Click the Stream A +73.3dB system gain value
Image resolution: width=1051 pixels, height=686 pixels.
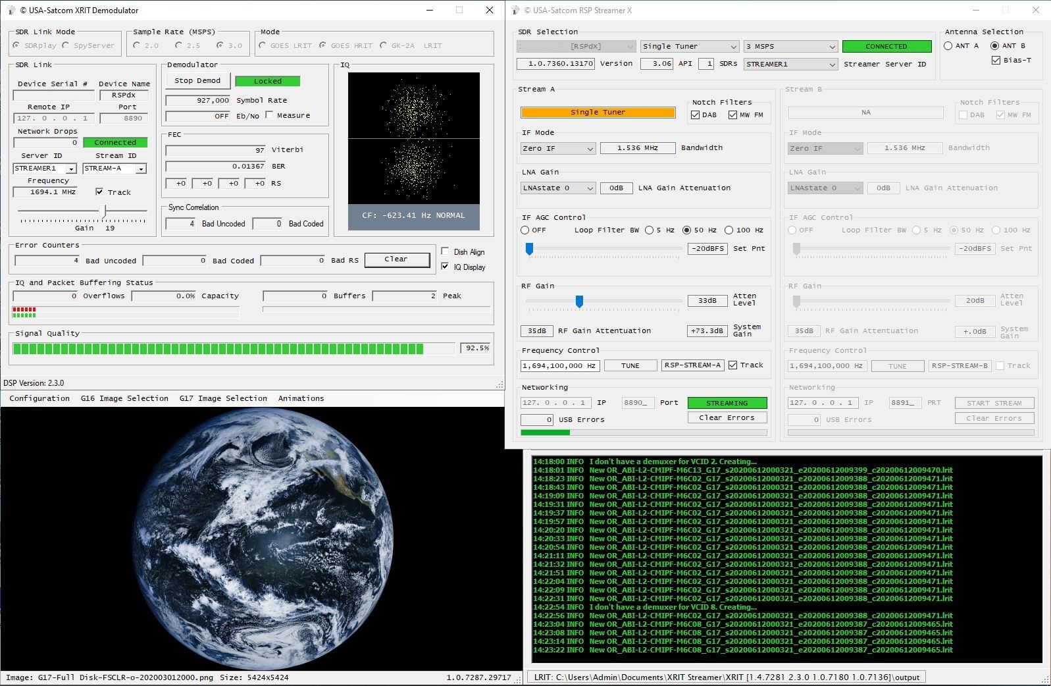pos(707,330)
